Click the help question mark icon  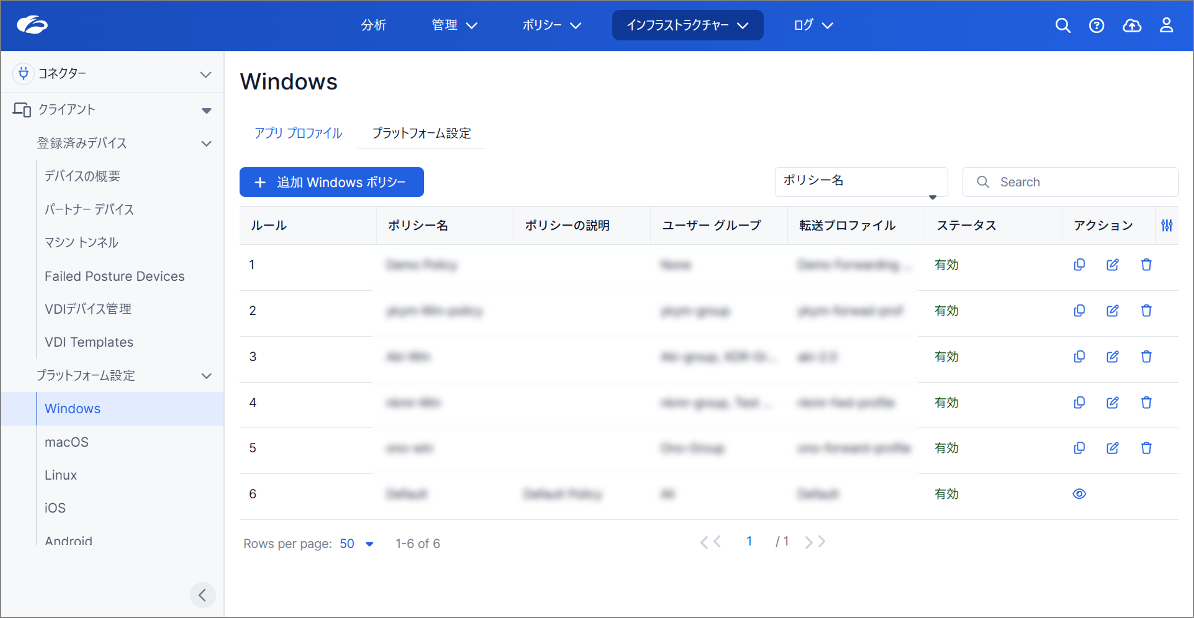[x=1097, y=25]
